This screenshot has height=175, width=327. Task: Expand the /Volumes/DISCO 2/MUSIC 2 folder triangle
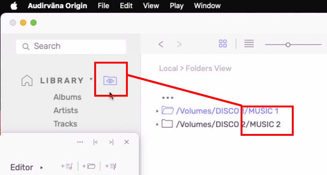157,124
